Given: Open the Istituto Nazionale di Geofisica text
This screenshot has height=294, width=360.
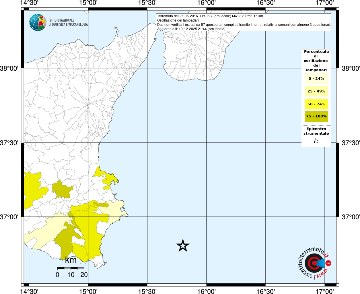Looking at the screenshot, I should tap(68, 22).
